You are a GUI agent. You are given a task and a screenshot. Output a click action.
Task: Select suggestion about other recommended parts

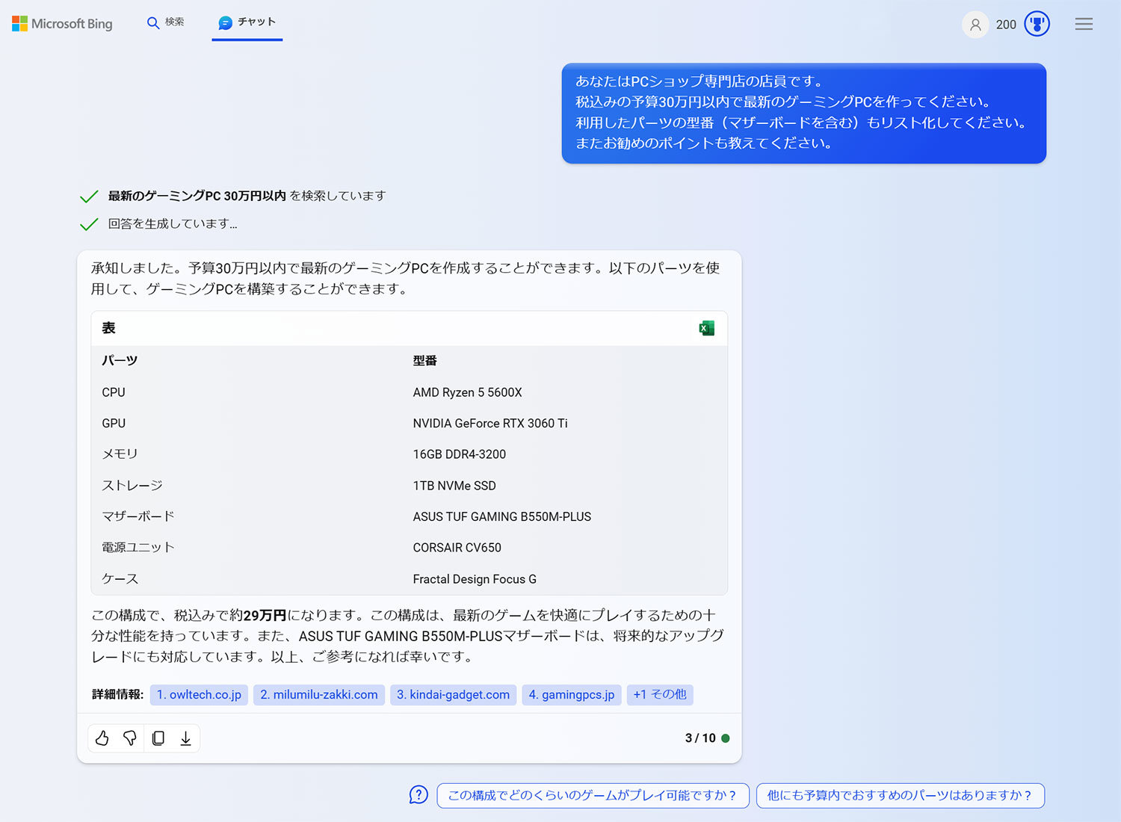[x=900, y=795]
